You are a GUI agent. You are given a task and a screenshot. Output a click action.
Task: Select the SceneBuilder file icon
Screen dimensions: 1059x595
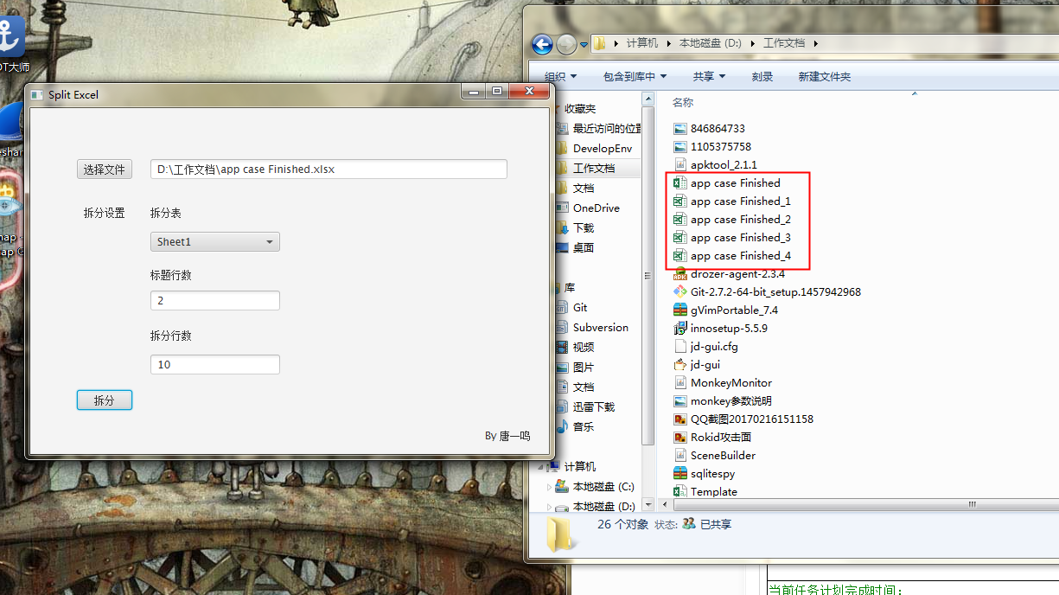[680, 456]
